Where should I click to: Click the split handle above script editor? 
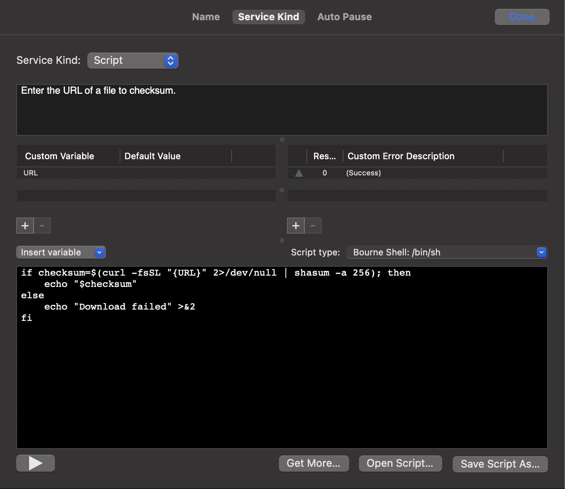pyautogui.click(x=282, y=240)
